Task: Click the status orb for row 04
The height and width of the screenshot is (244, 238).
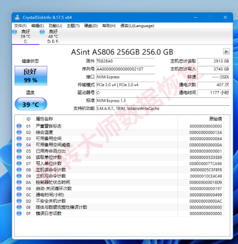Action: (19, 145)
